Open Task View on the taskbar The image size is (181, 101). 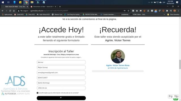8,2
